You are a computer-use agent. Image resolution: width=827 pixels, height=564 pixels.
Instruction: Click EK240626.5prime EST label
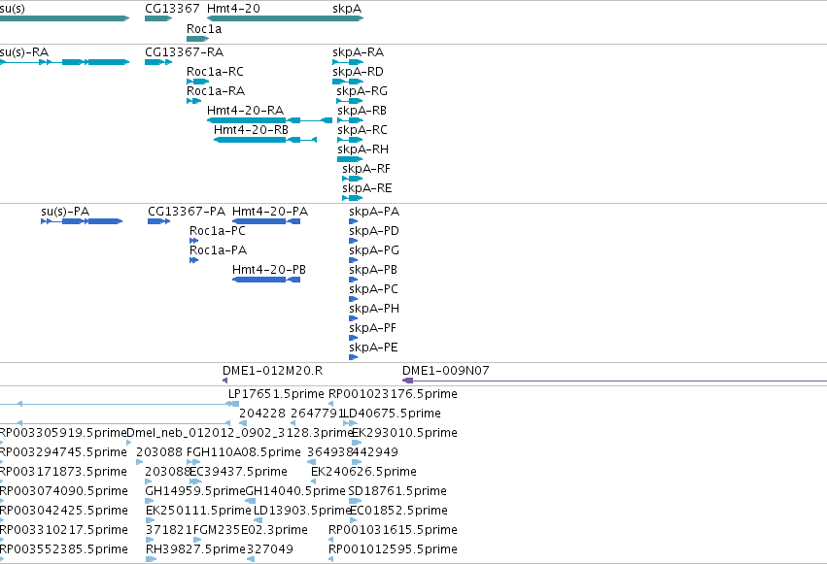[x=363, y=473]
